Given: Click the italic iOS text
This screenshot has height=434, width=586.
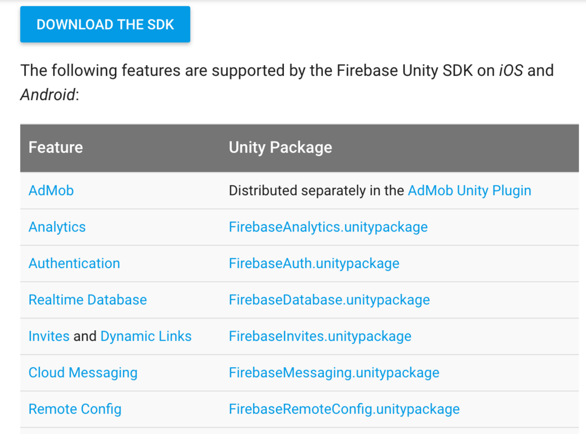Looking at the screenshot, I should coord(510,71).
